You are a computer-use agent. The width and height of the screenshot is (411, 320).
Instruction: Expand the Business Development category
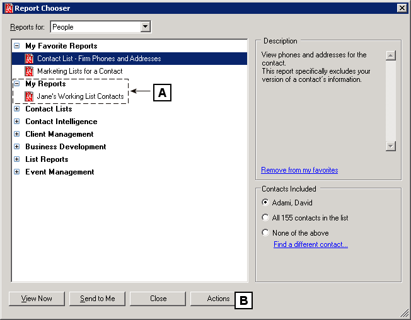(x=17, y=146)
